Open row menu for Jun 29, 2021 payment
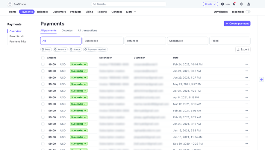Viewport: 265px width, 150px height. 246,77
